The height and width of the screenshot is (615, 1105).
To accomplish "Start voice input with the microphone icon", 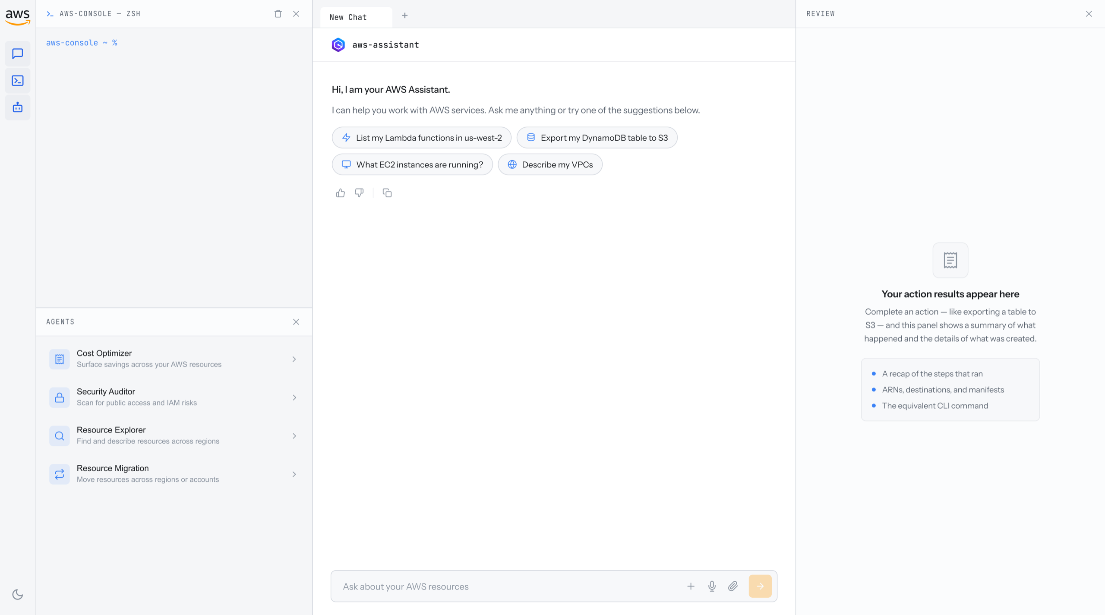I will (x=712, y=586).
